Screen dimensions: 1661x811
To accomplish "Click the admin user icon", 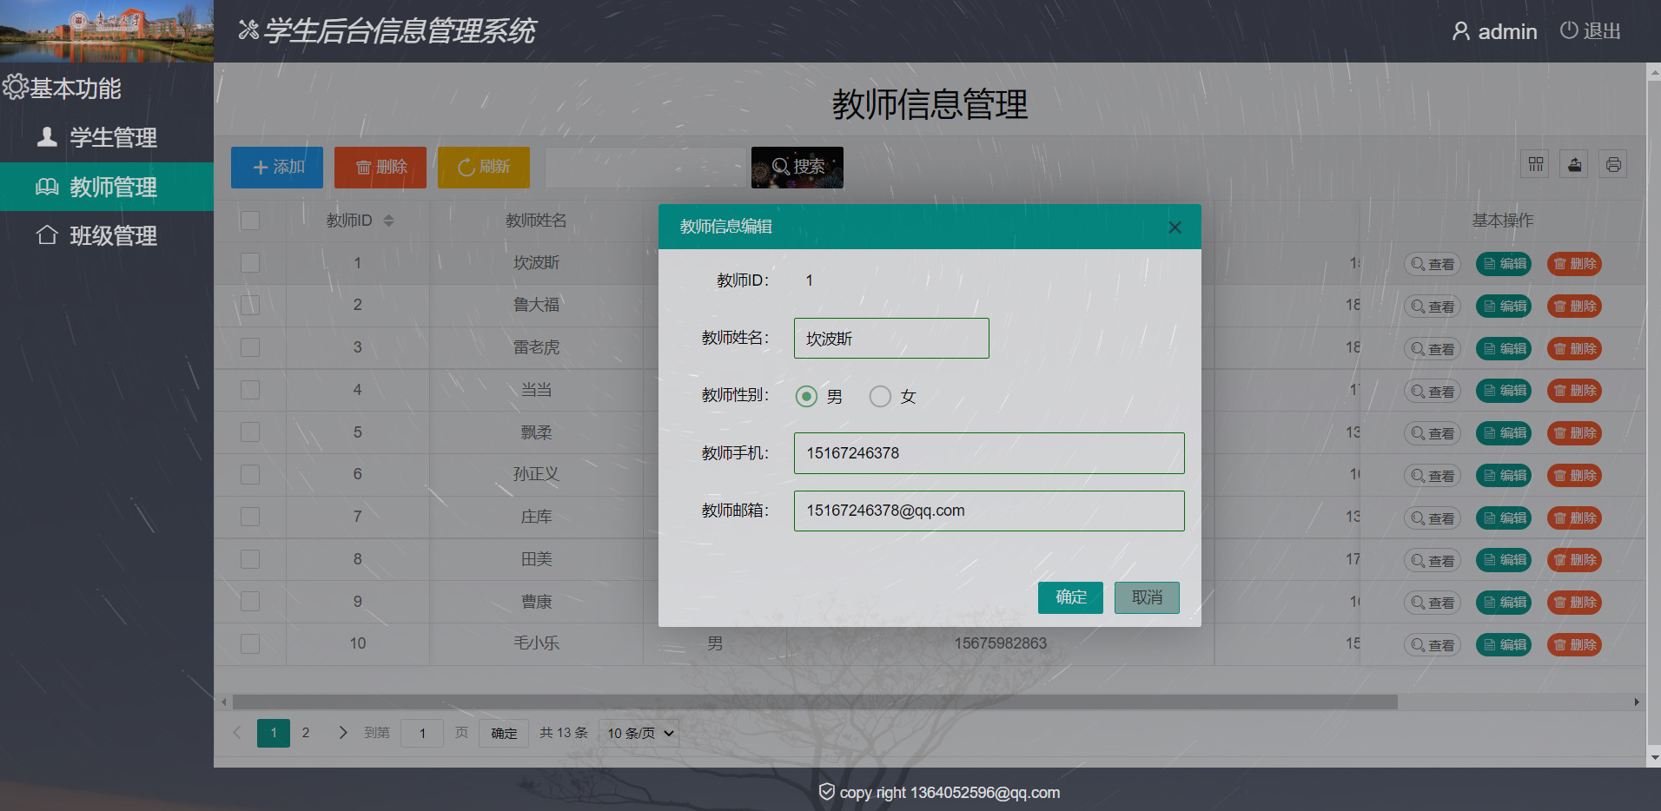I will click(x=1461, y=31).
